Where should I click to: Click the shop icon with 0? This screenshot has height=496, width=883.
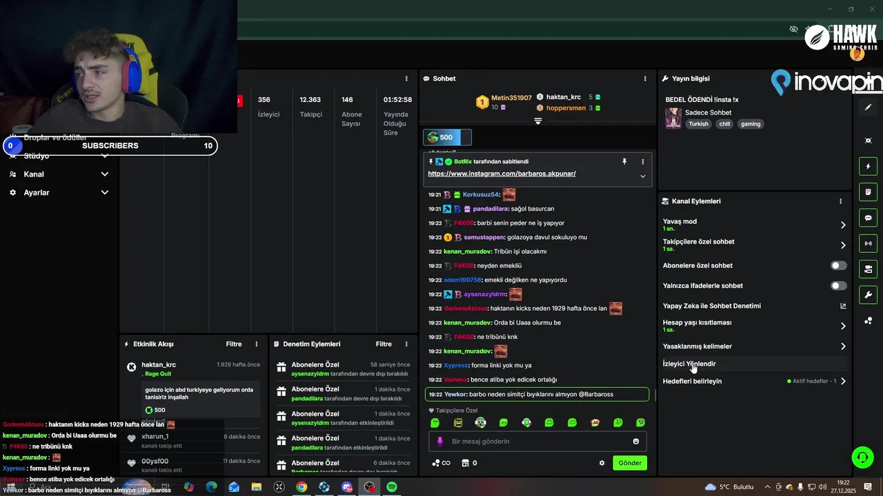pos(469,463)
